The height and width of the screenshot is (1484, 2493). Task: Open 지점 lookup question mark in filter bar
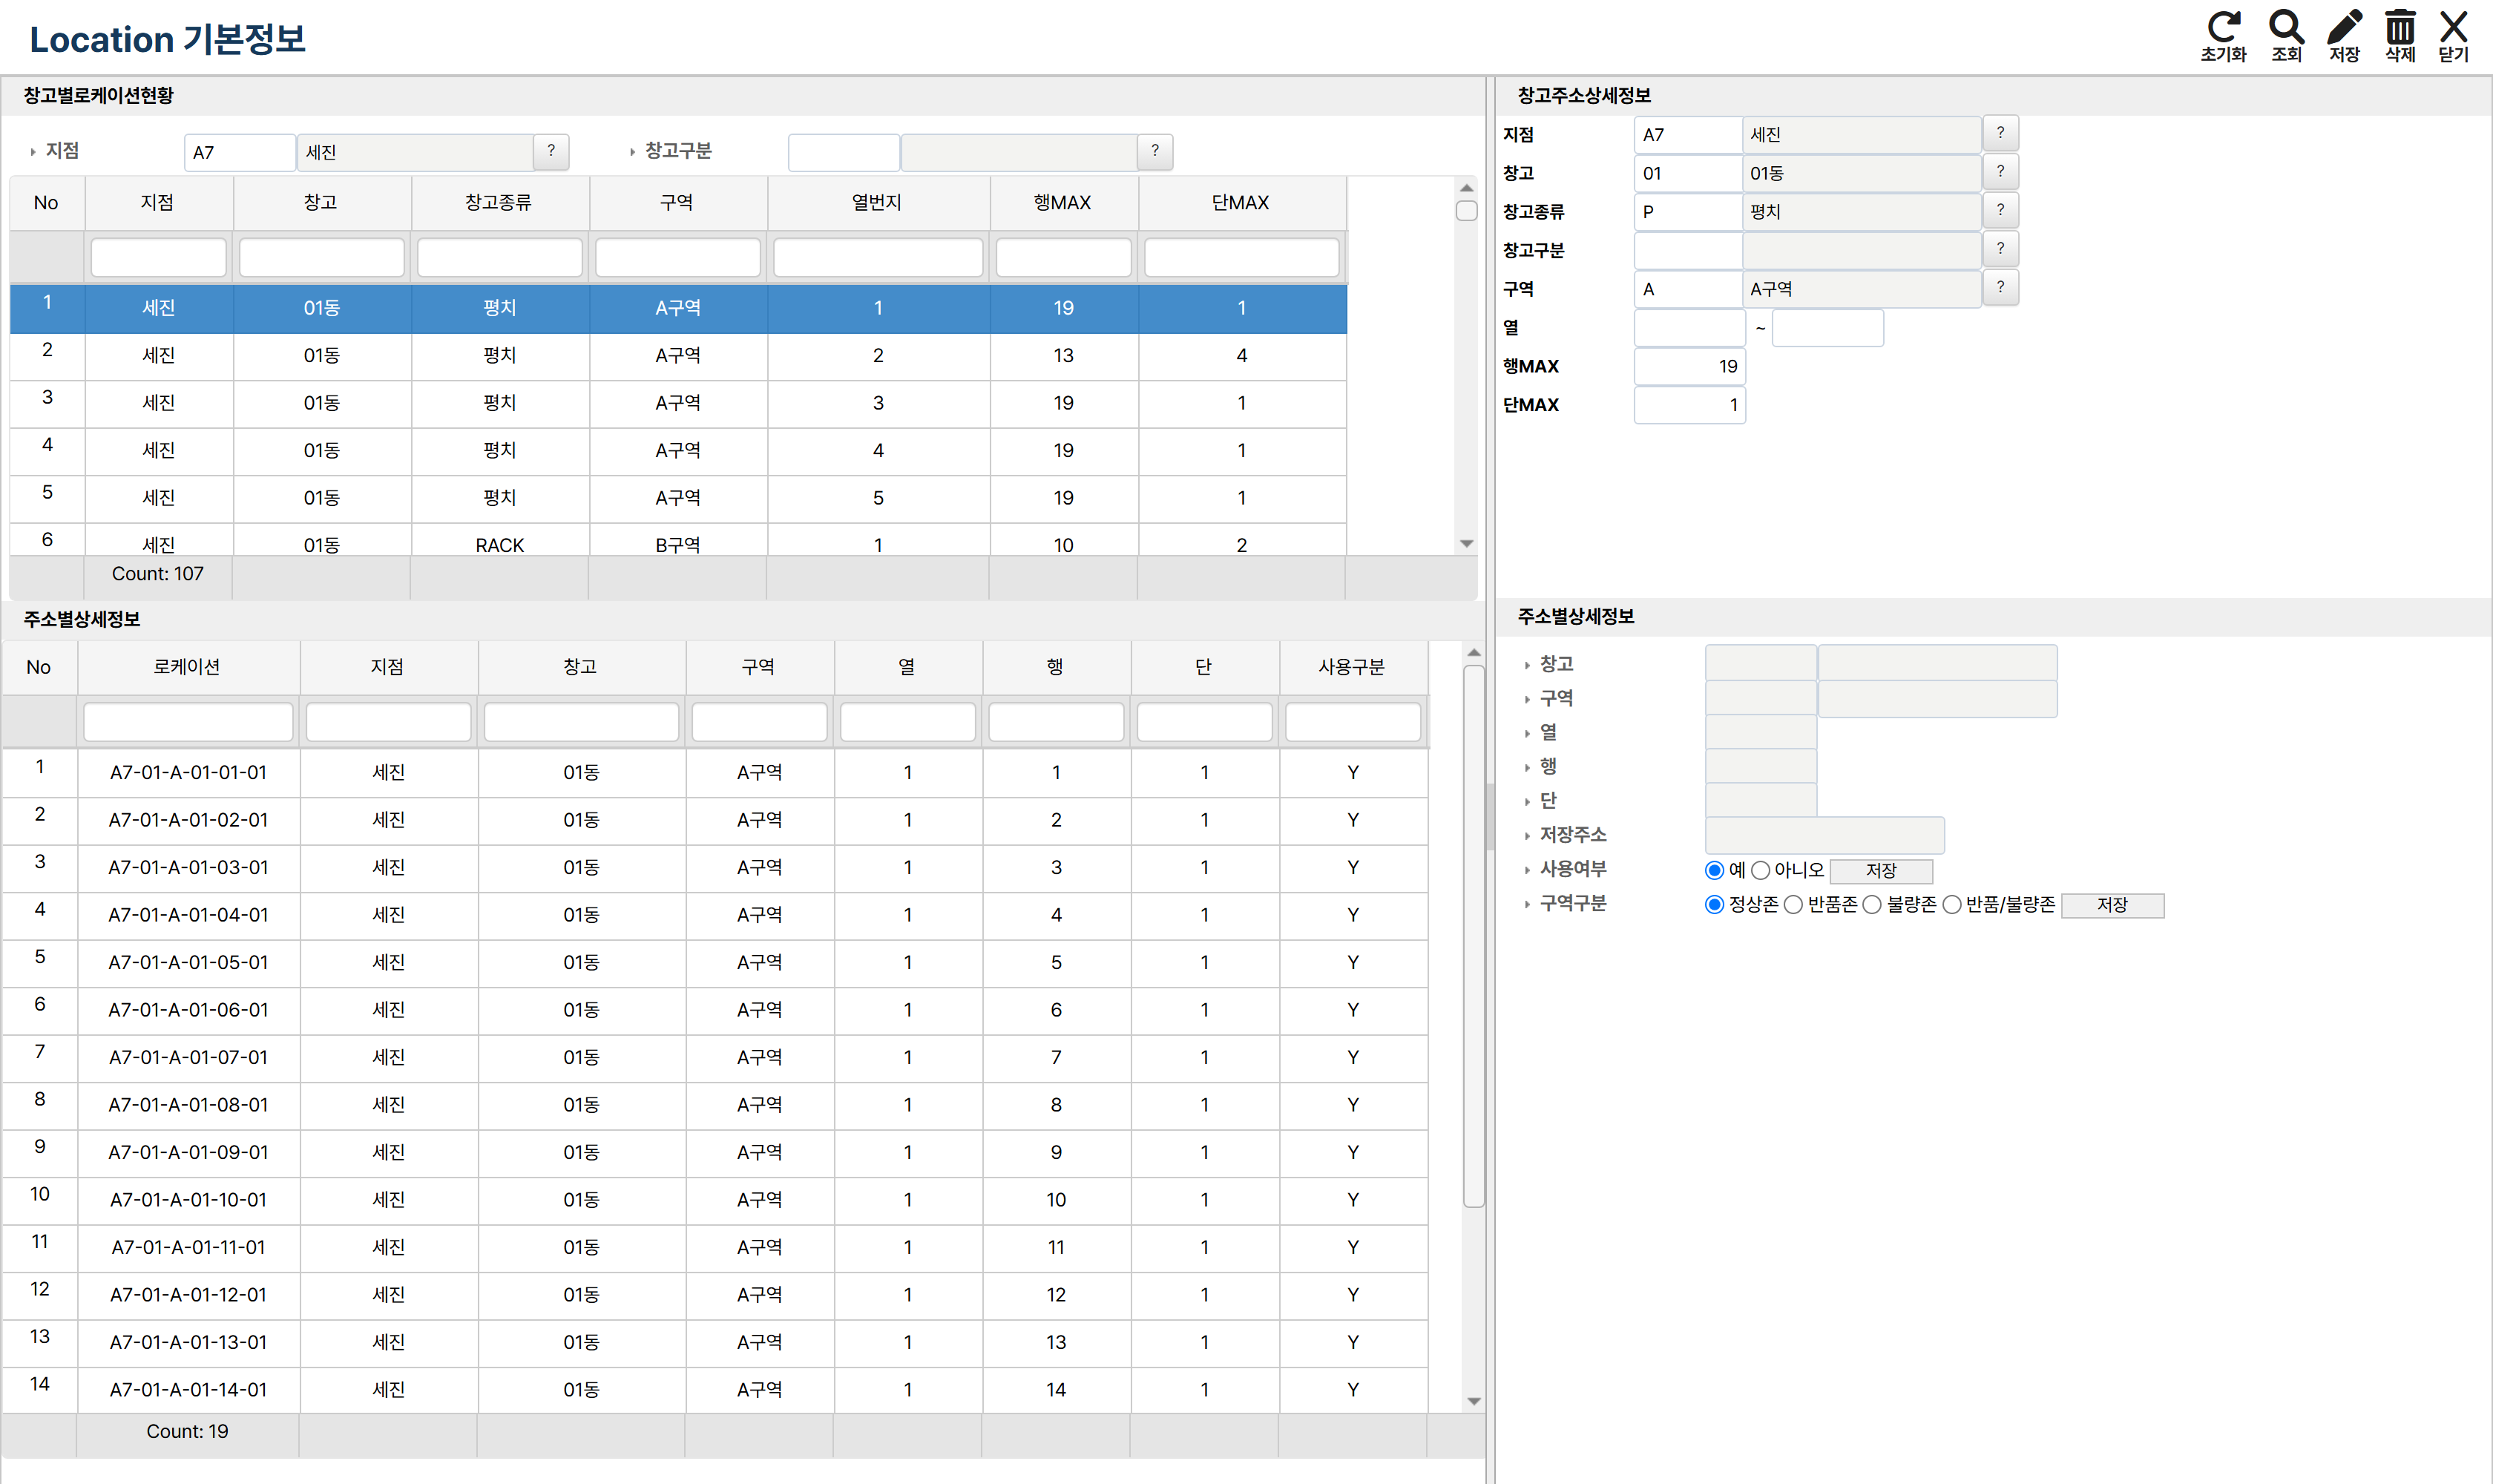(551, 151)
